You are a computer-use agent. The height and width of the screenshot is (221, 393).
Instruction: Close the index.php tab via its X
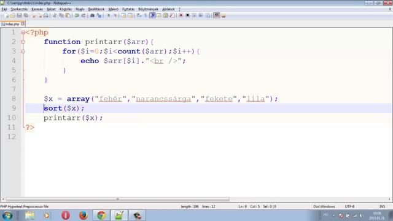pyautogui.click(x=23, y=24)
